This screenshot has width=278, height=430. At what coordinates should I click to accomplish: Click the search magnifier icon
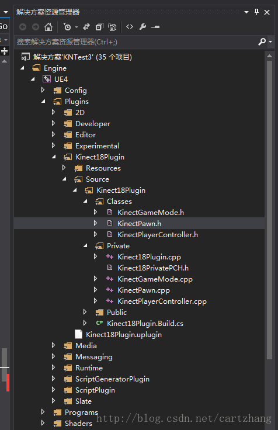tap(262, 41)
